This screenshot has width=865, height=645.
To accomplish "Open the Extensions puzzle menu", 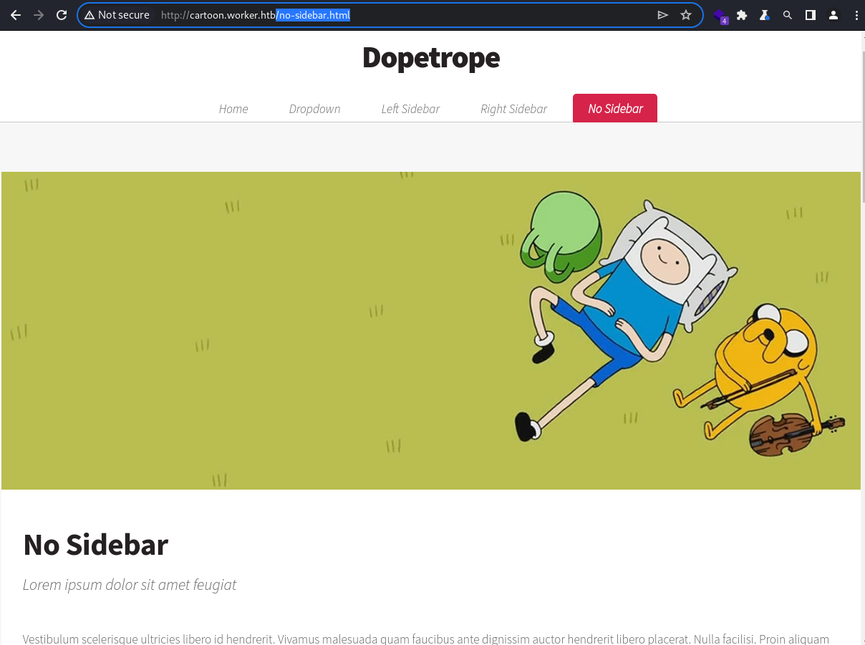I will (x=742, y=15).
